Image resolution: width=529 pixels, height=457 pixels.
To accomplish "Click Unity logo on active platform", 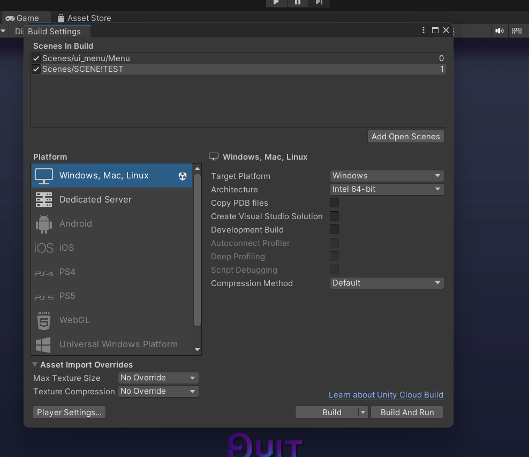I will click(x=183, y=176).
